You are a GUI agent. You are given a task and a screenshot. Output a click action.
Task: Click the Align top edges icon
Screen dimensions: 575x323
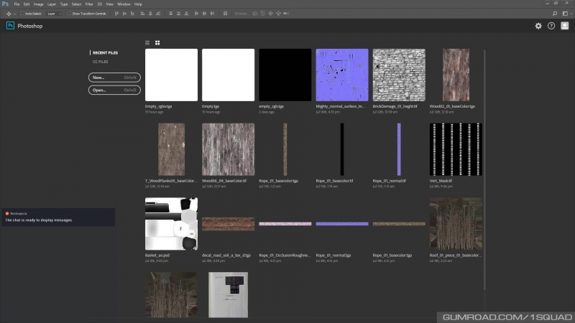tap(116, 14)
